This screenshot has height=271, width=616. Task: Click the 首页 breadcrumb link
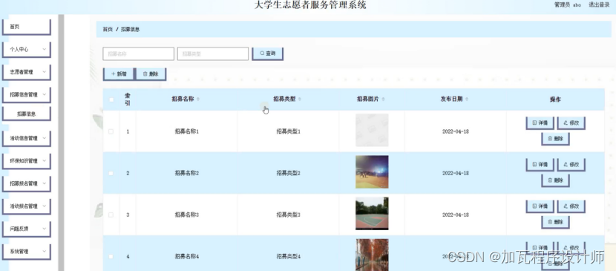tap(108, 30)
